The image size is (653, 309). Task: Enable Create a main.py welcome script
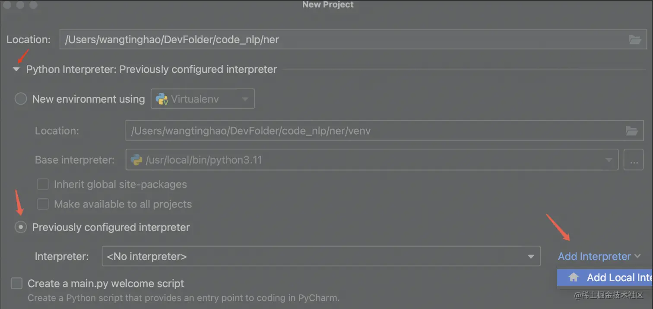16,284
